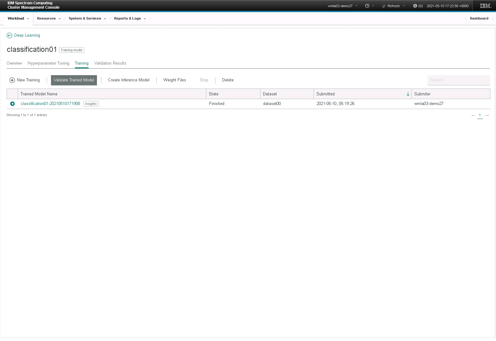Go to the next page arrow
The image size is (496, 341).
tap(487, 115)
